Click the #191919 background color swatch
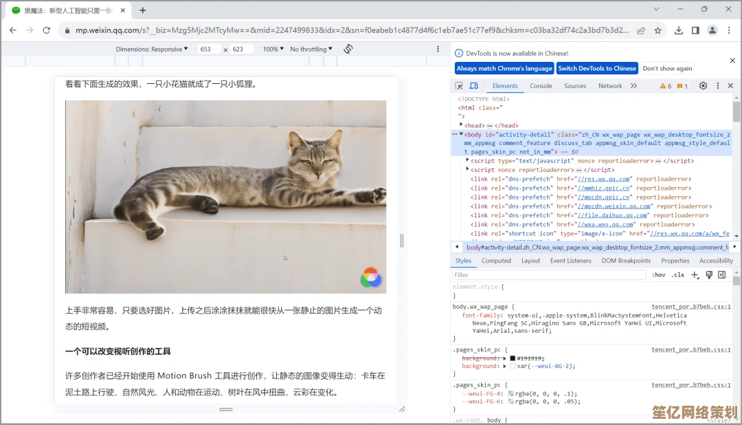742x425 pixels. pyautogui.click(x=513, y=358)
